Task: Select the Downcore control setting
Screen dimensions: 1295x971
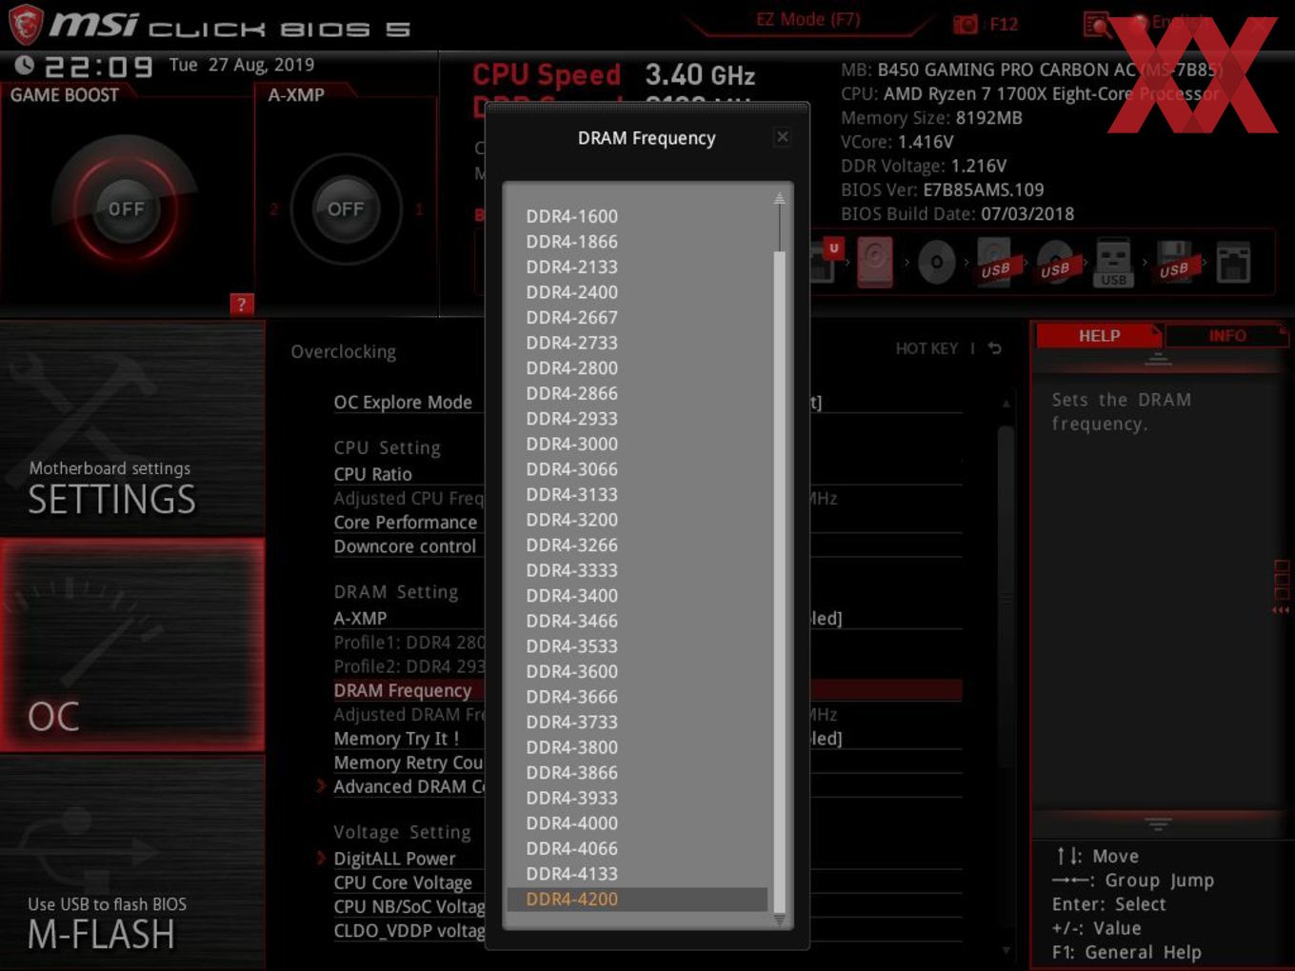Action: tap(405, 546)
